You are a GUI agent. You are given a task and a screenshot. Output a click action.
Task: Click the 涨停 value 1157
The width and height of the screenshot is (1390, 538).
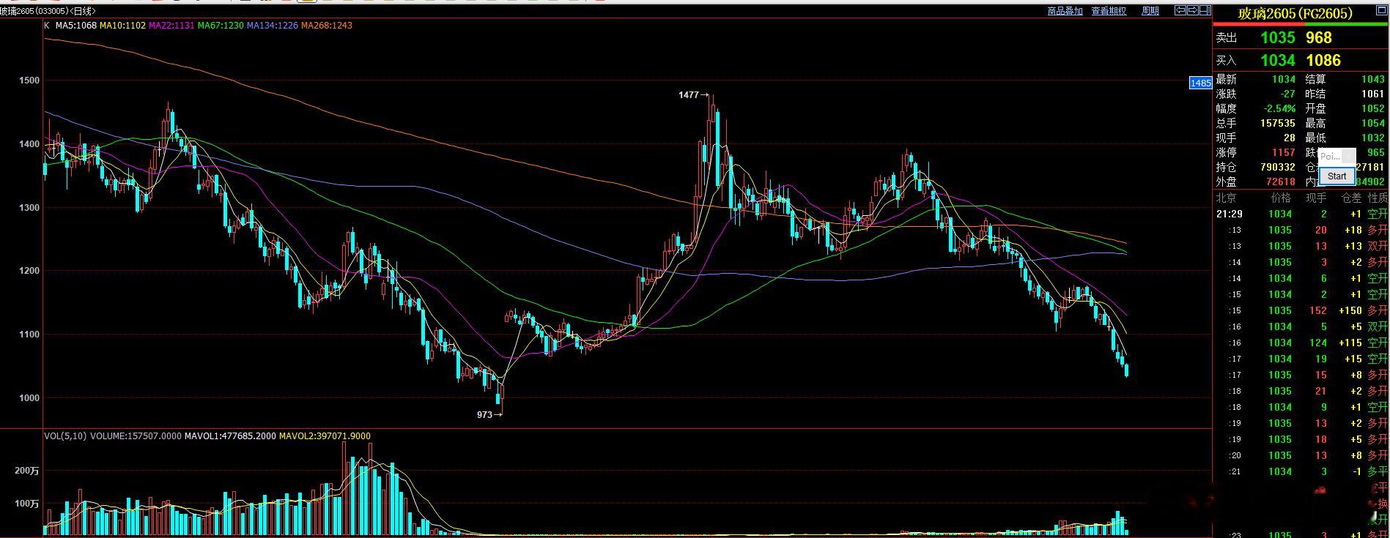click(x=1284, y=153)
